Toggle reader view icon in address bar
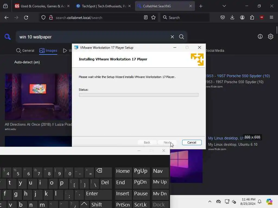 coord(146,18)
